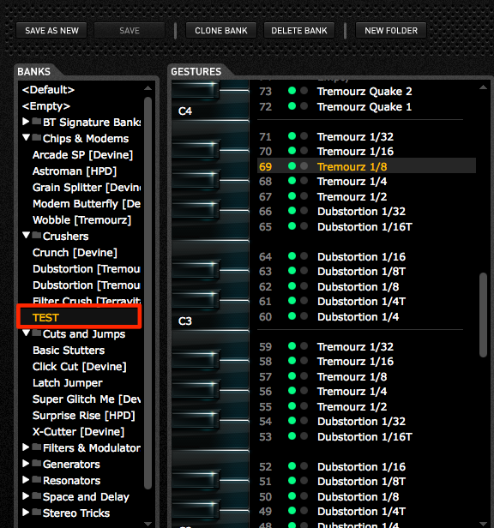Screen dimensions: 494x528
Task: Expand the Stereo Tricks folder
Action: [26, 513]
